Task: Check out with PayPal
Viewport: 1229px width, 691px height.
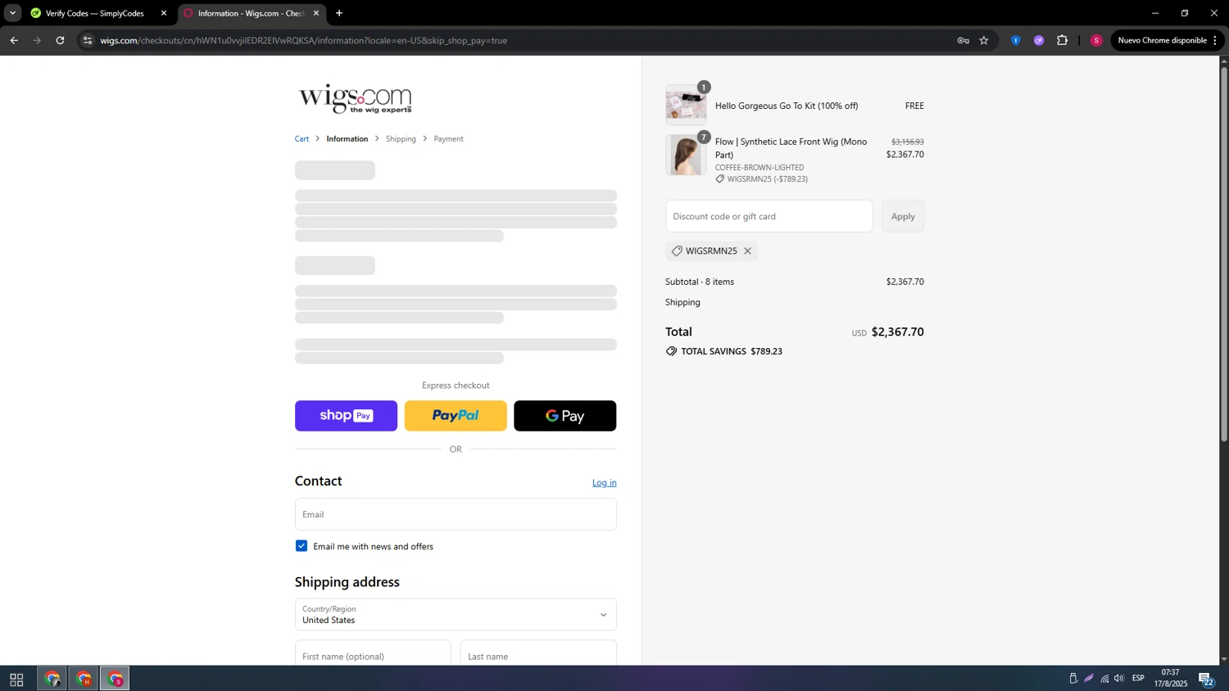Action: 456,416
